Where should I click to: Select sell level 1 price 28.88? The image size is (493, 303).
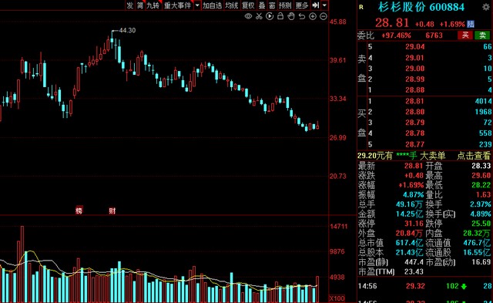click(414, 90)
